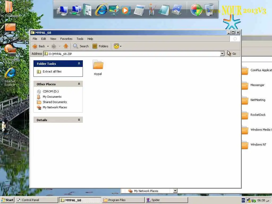
Task: Open Calculator from the dock
Action: pos(139,10)
